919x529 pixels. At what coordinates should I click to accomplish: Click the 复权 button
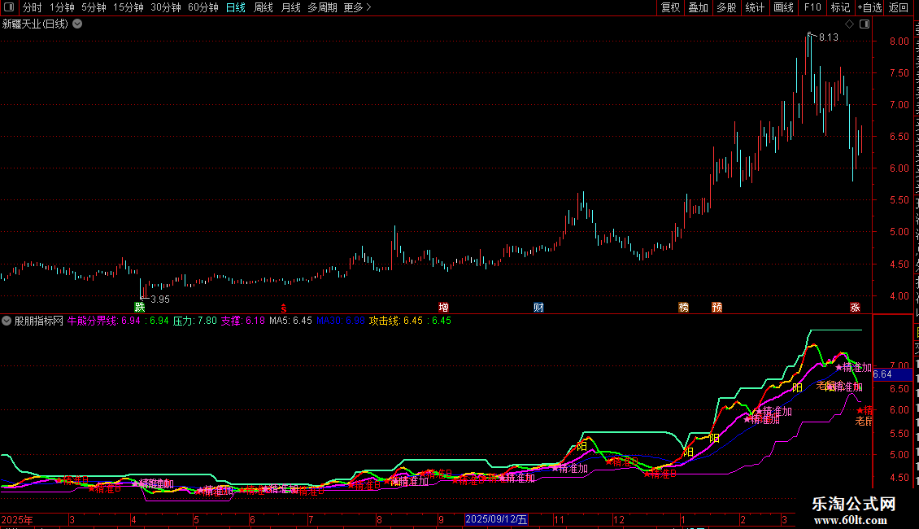point(670,7)
